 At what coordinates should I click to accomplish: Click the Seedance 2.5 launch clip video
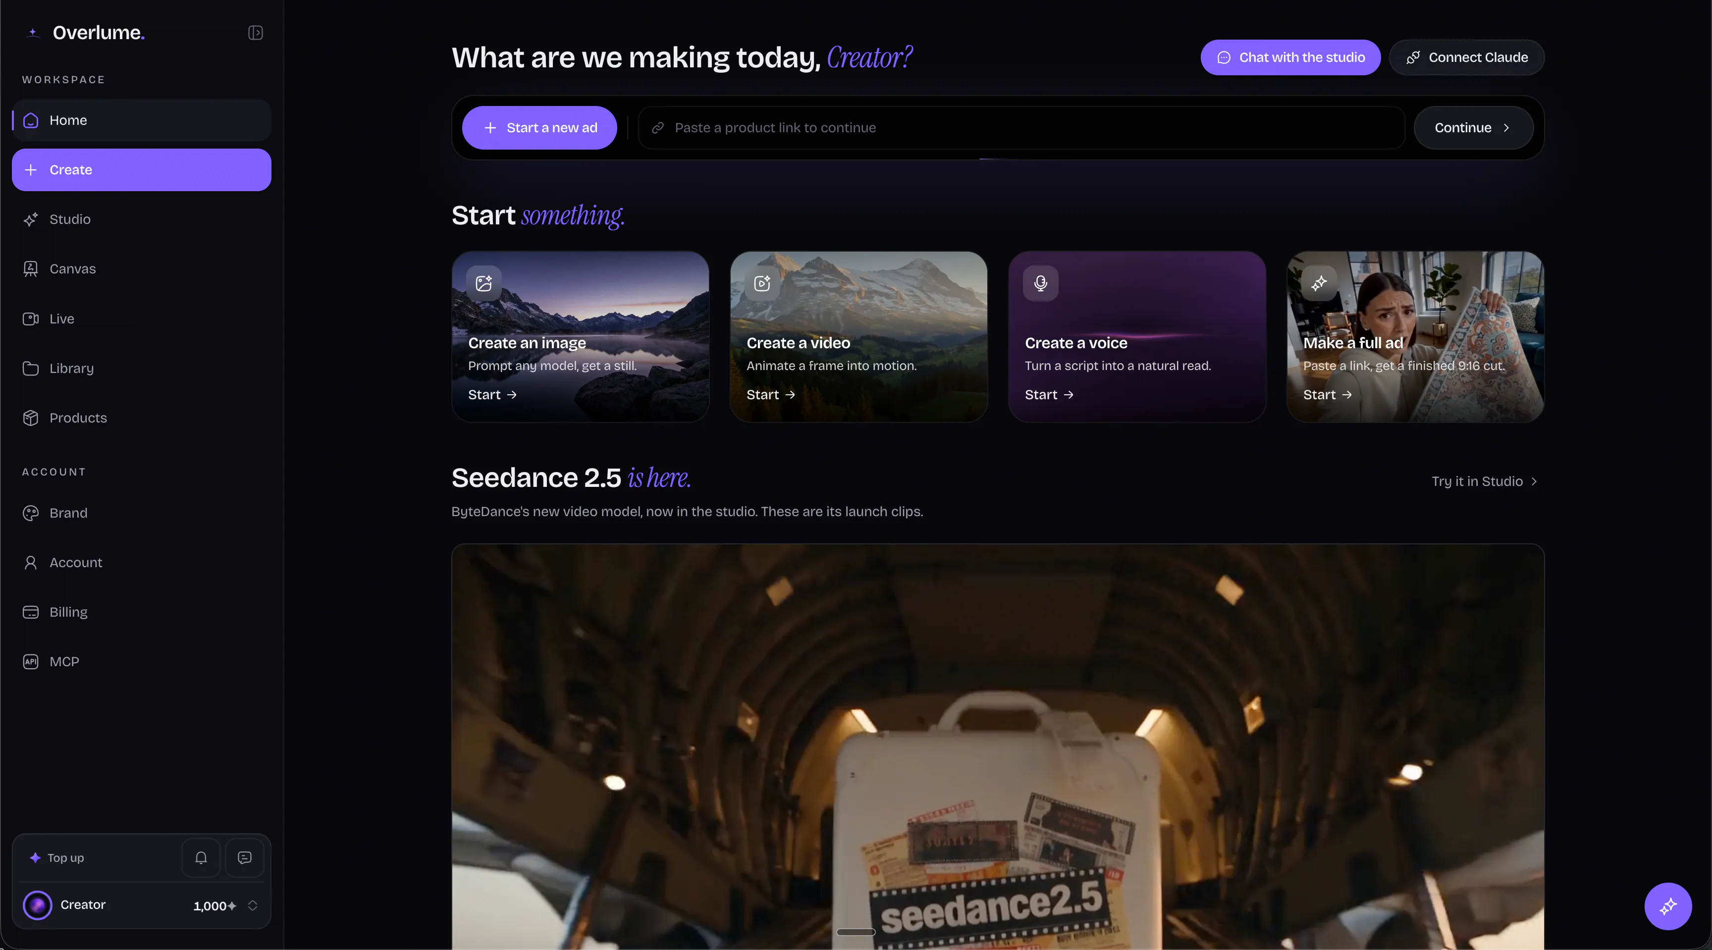pos(998,747)
